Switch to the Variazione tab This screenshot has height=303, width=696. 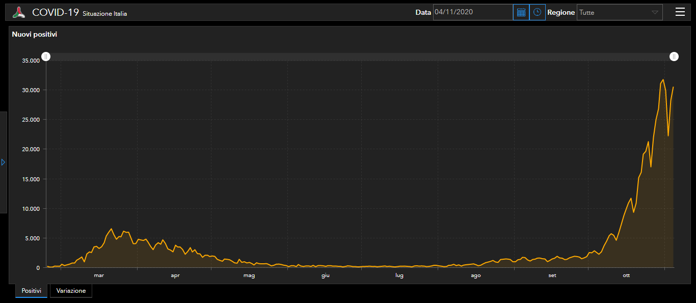pos(71,291)
